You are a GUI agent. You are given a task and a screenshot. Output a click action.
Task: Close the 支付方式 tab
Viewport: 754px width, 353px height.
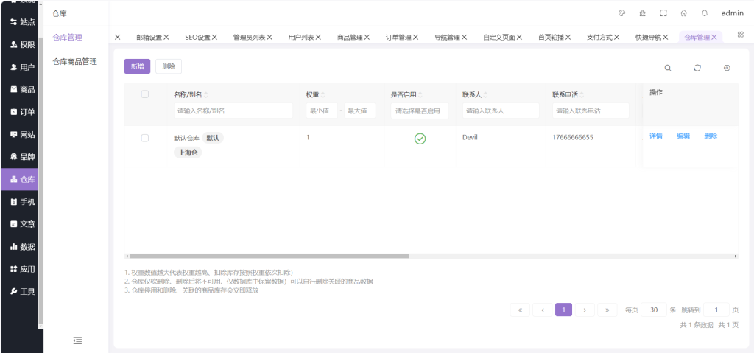coord(616,37)
